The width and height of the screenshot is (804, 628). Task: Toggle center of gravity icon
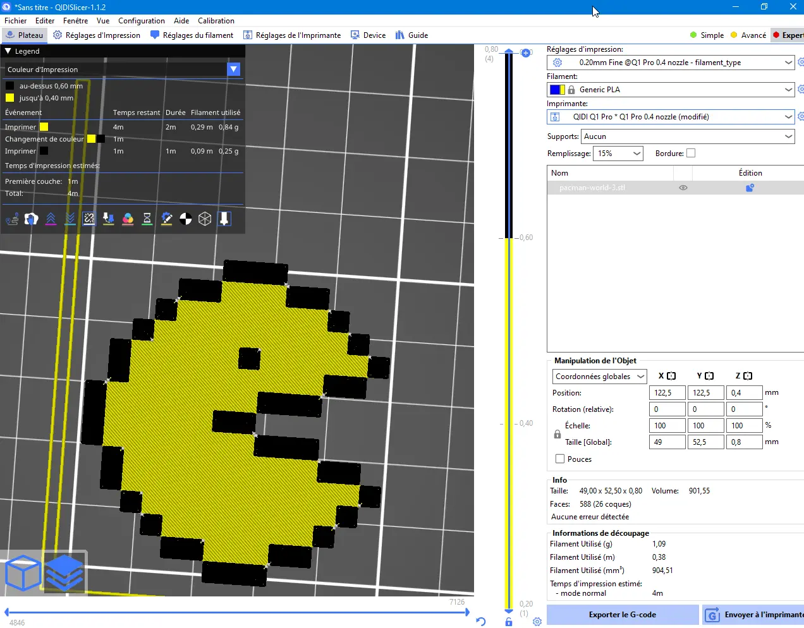186,219
